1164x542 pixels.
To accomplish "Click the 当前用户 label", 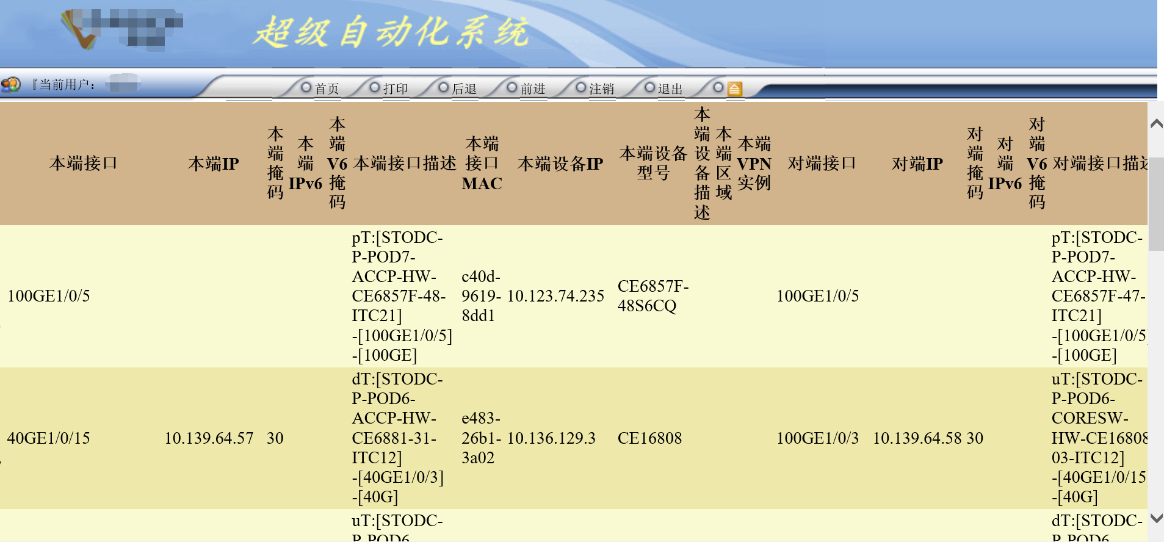I will tap(63, 84).
